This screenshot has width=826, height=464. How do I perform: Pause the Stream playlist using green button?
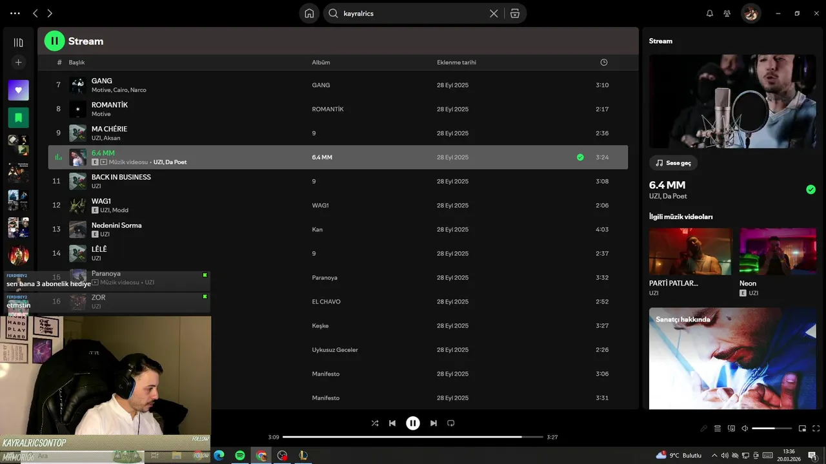tap(54, 41)
